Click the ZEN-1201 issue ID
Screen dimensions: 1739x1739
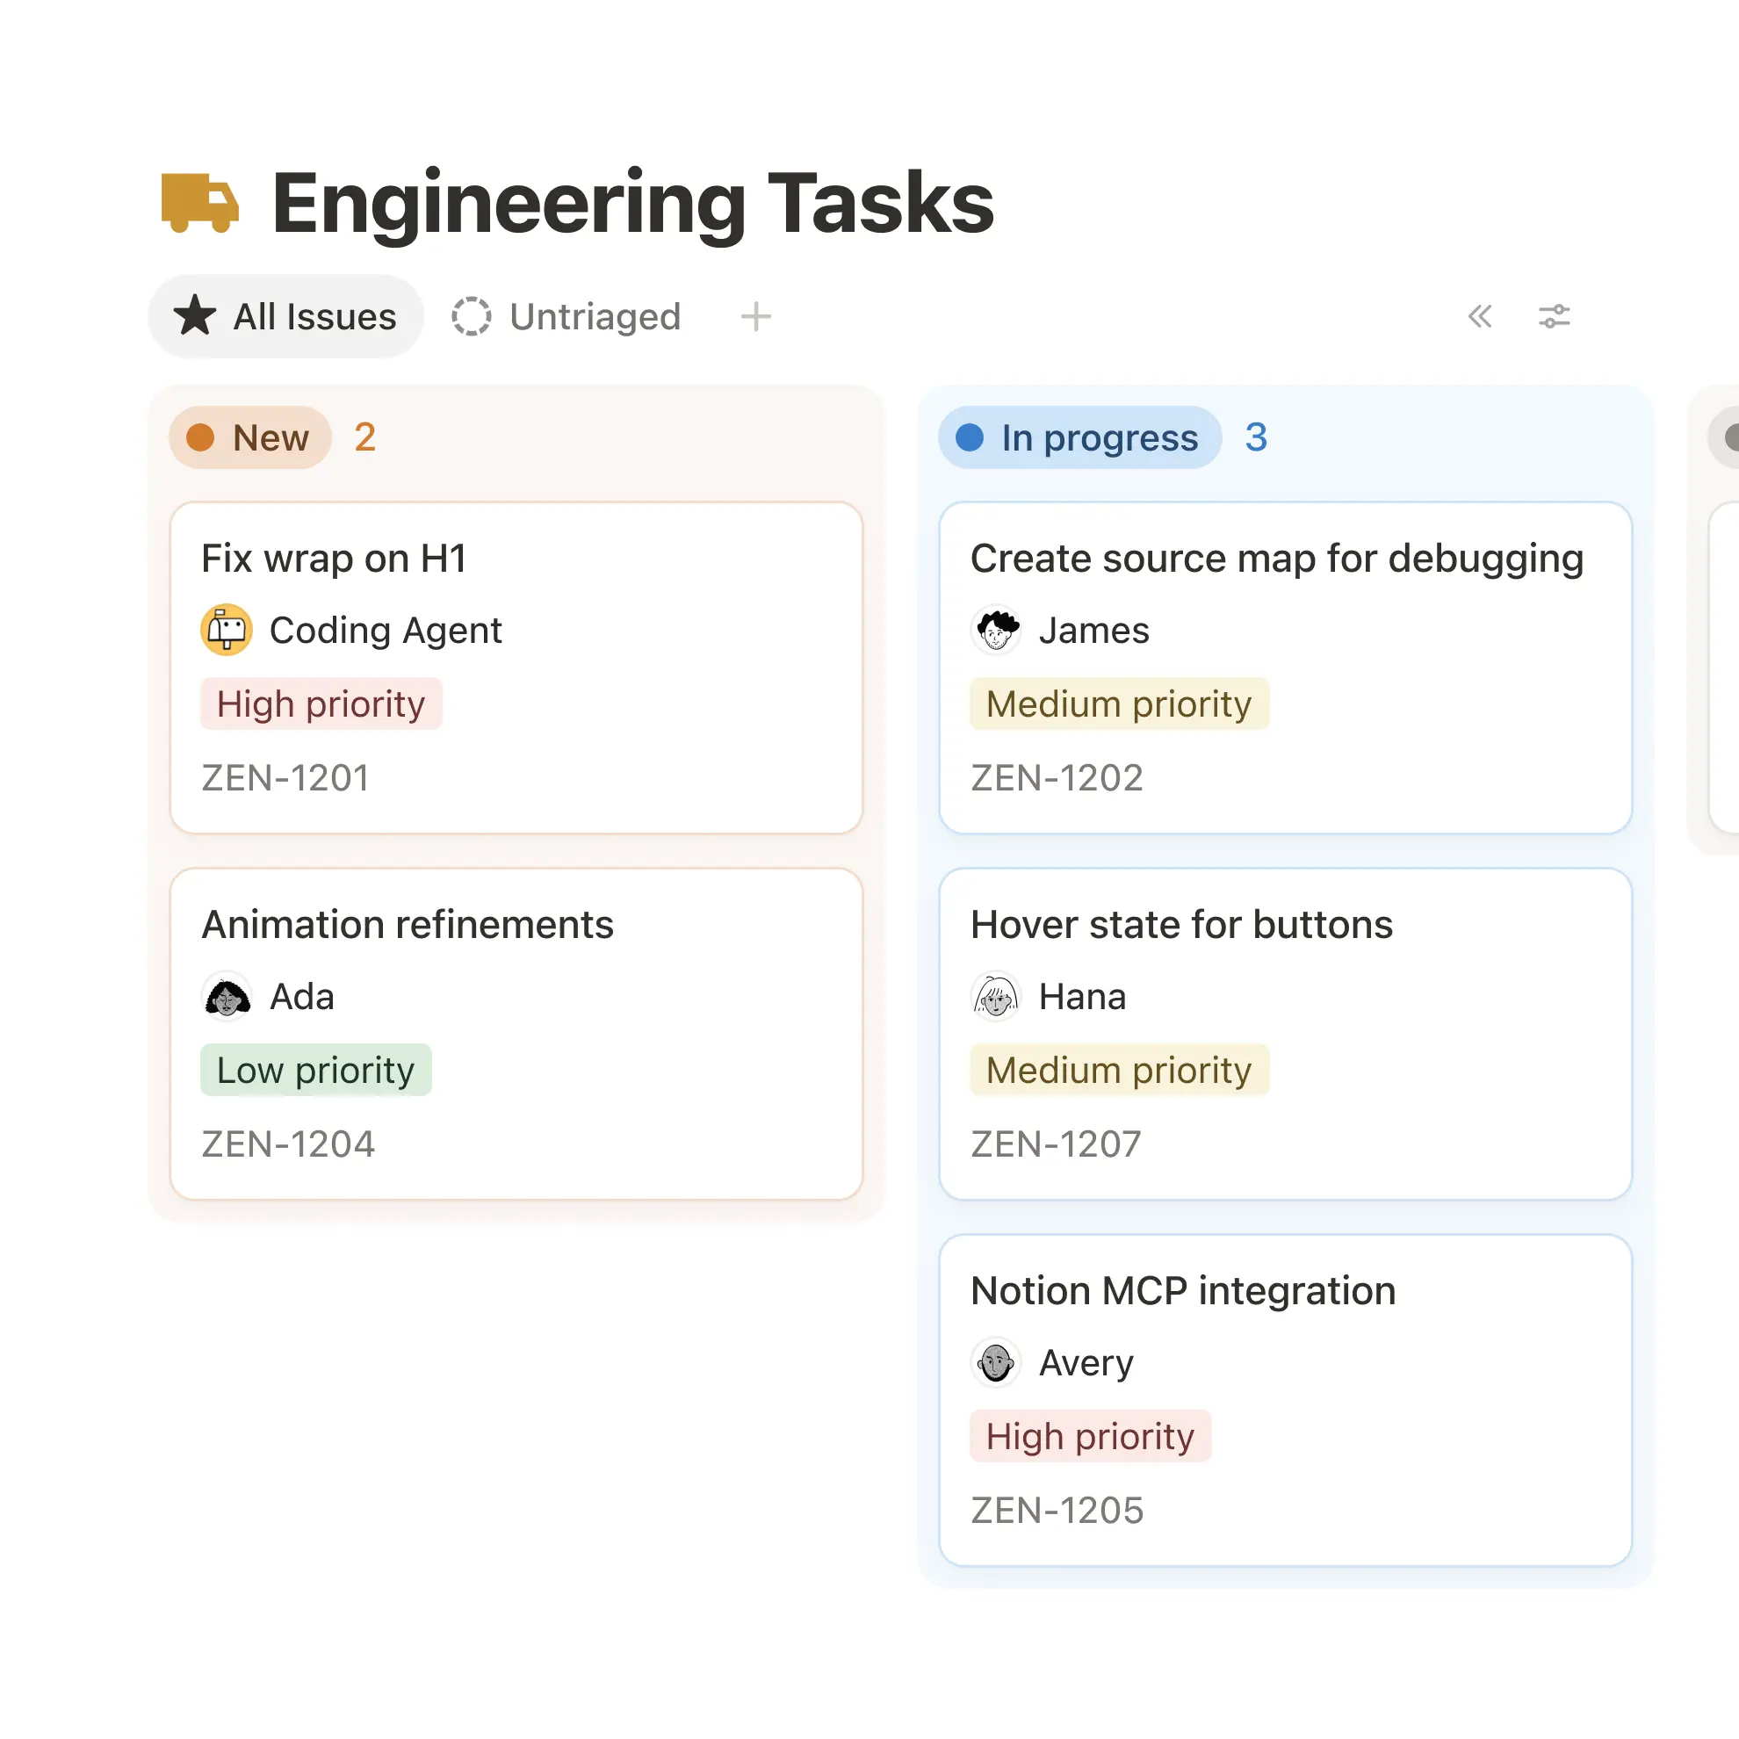(285, 777)
